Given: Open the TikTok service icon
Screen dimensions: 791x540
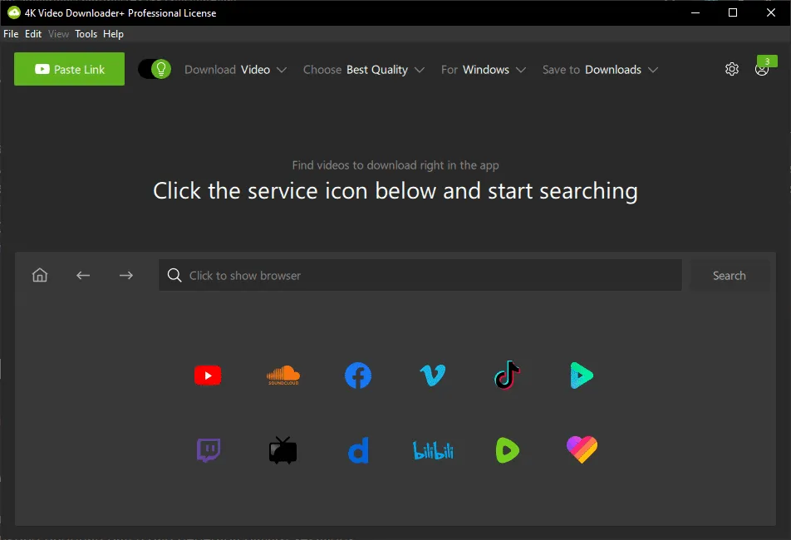Looking at the screenshot, I should (x=508, y=376).
